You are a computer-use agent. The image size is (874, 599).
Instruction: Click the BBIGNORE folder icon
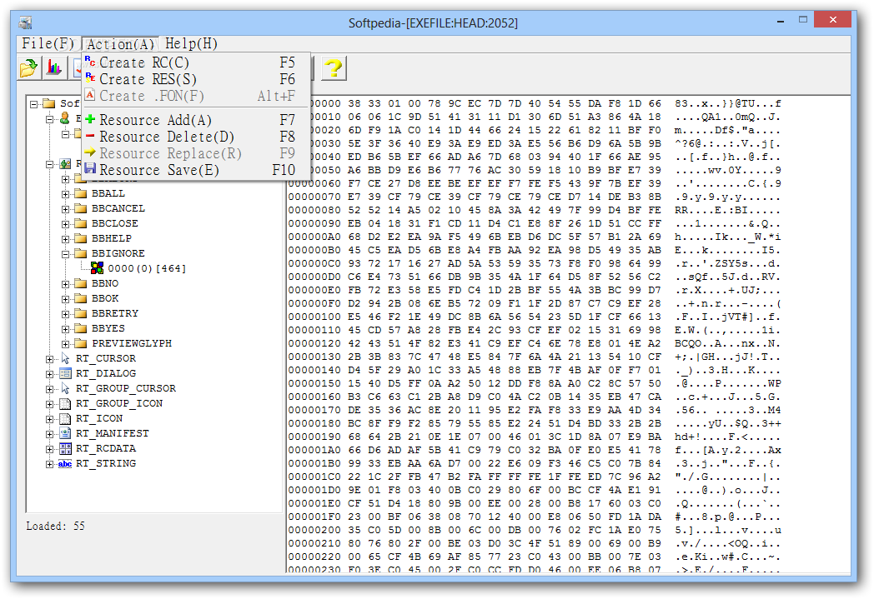81,253
